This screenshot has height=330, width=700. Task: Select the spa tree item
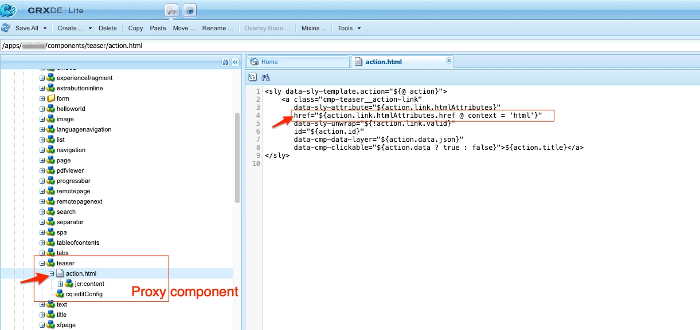coord(61,232)
